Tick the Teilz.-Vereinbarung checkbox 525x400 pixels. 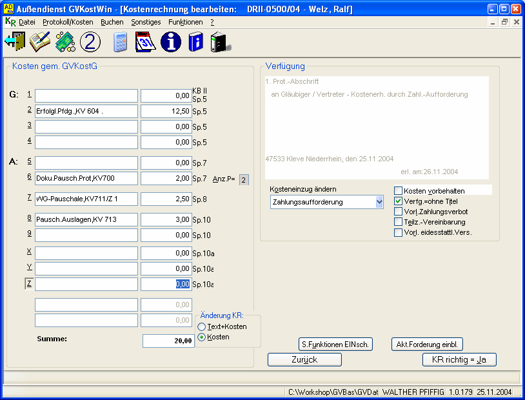(398, 222)
